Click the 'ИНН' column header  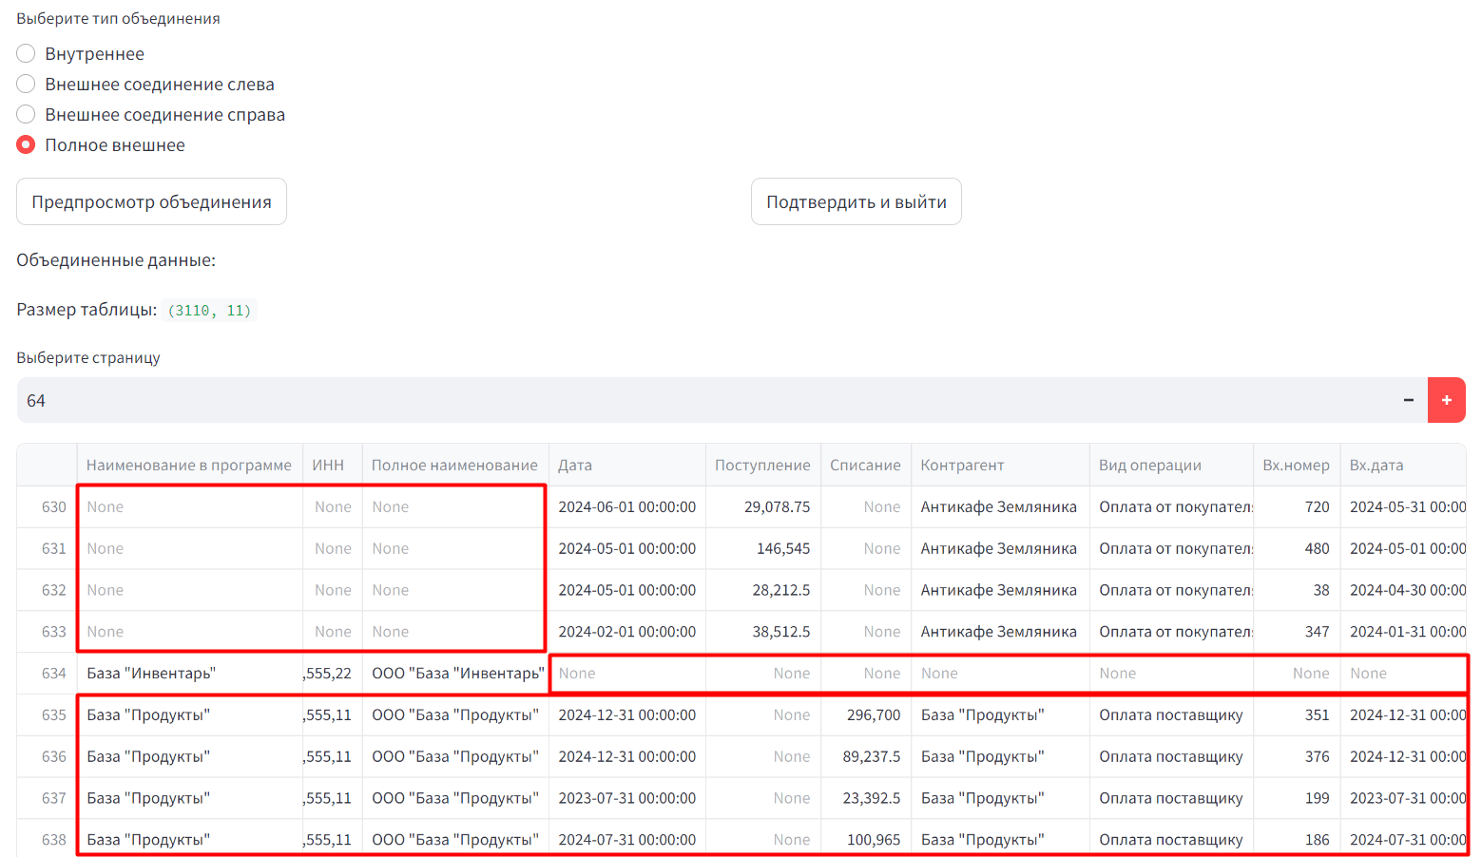click(x=328, y=465)
